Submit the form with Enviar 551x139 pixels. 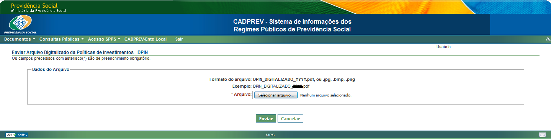(x=266, y=119)
